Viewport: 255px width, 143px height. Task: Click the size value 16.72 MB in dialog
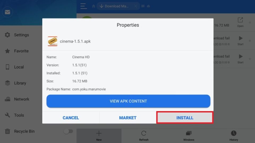click(80, 81)
